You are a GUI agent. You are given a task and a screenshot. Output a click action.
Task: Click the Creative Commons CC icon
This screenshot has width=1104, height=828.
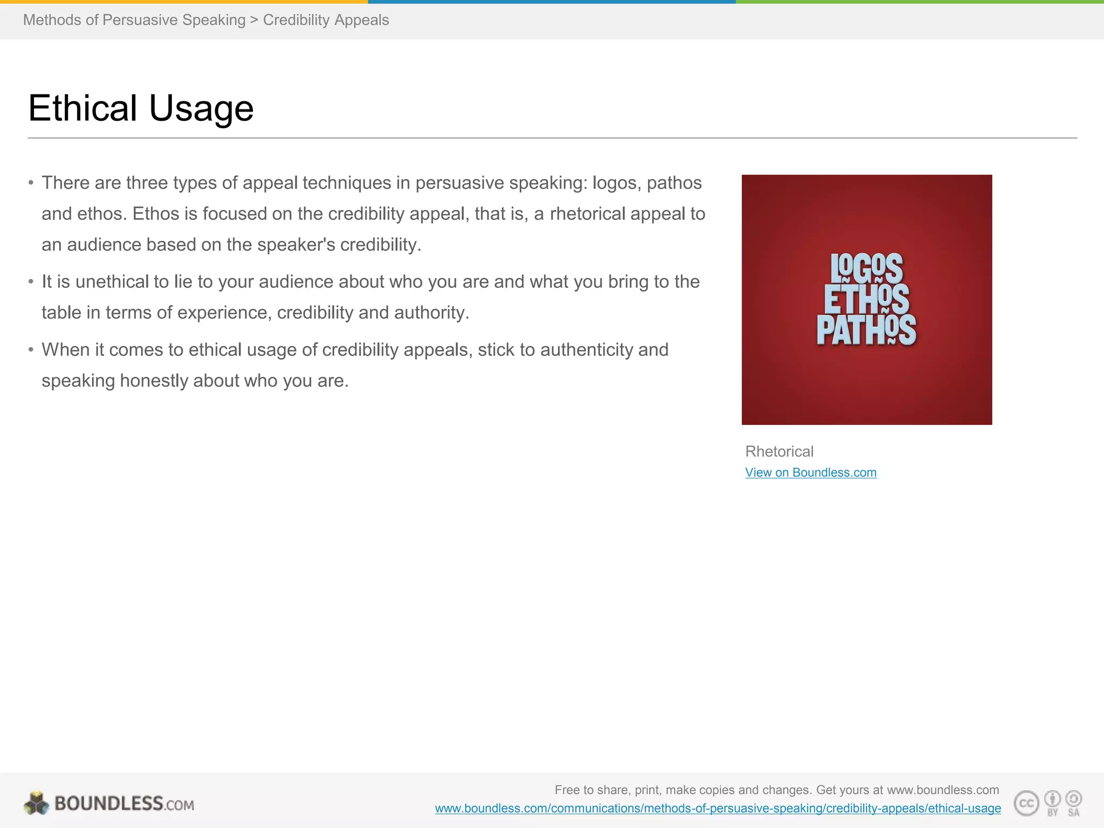[x=1026, y=804]
